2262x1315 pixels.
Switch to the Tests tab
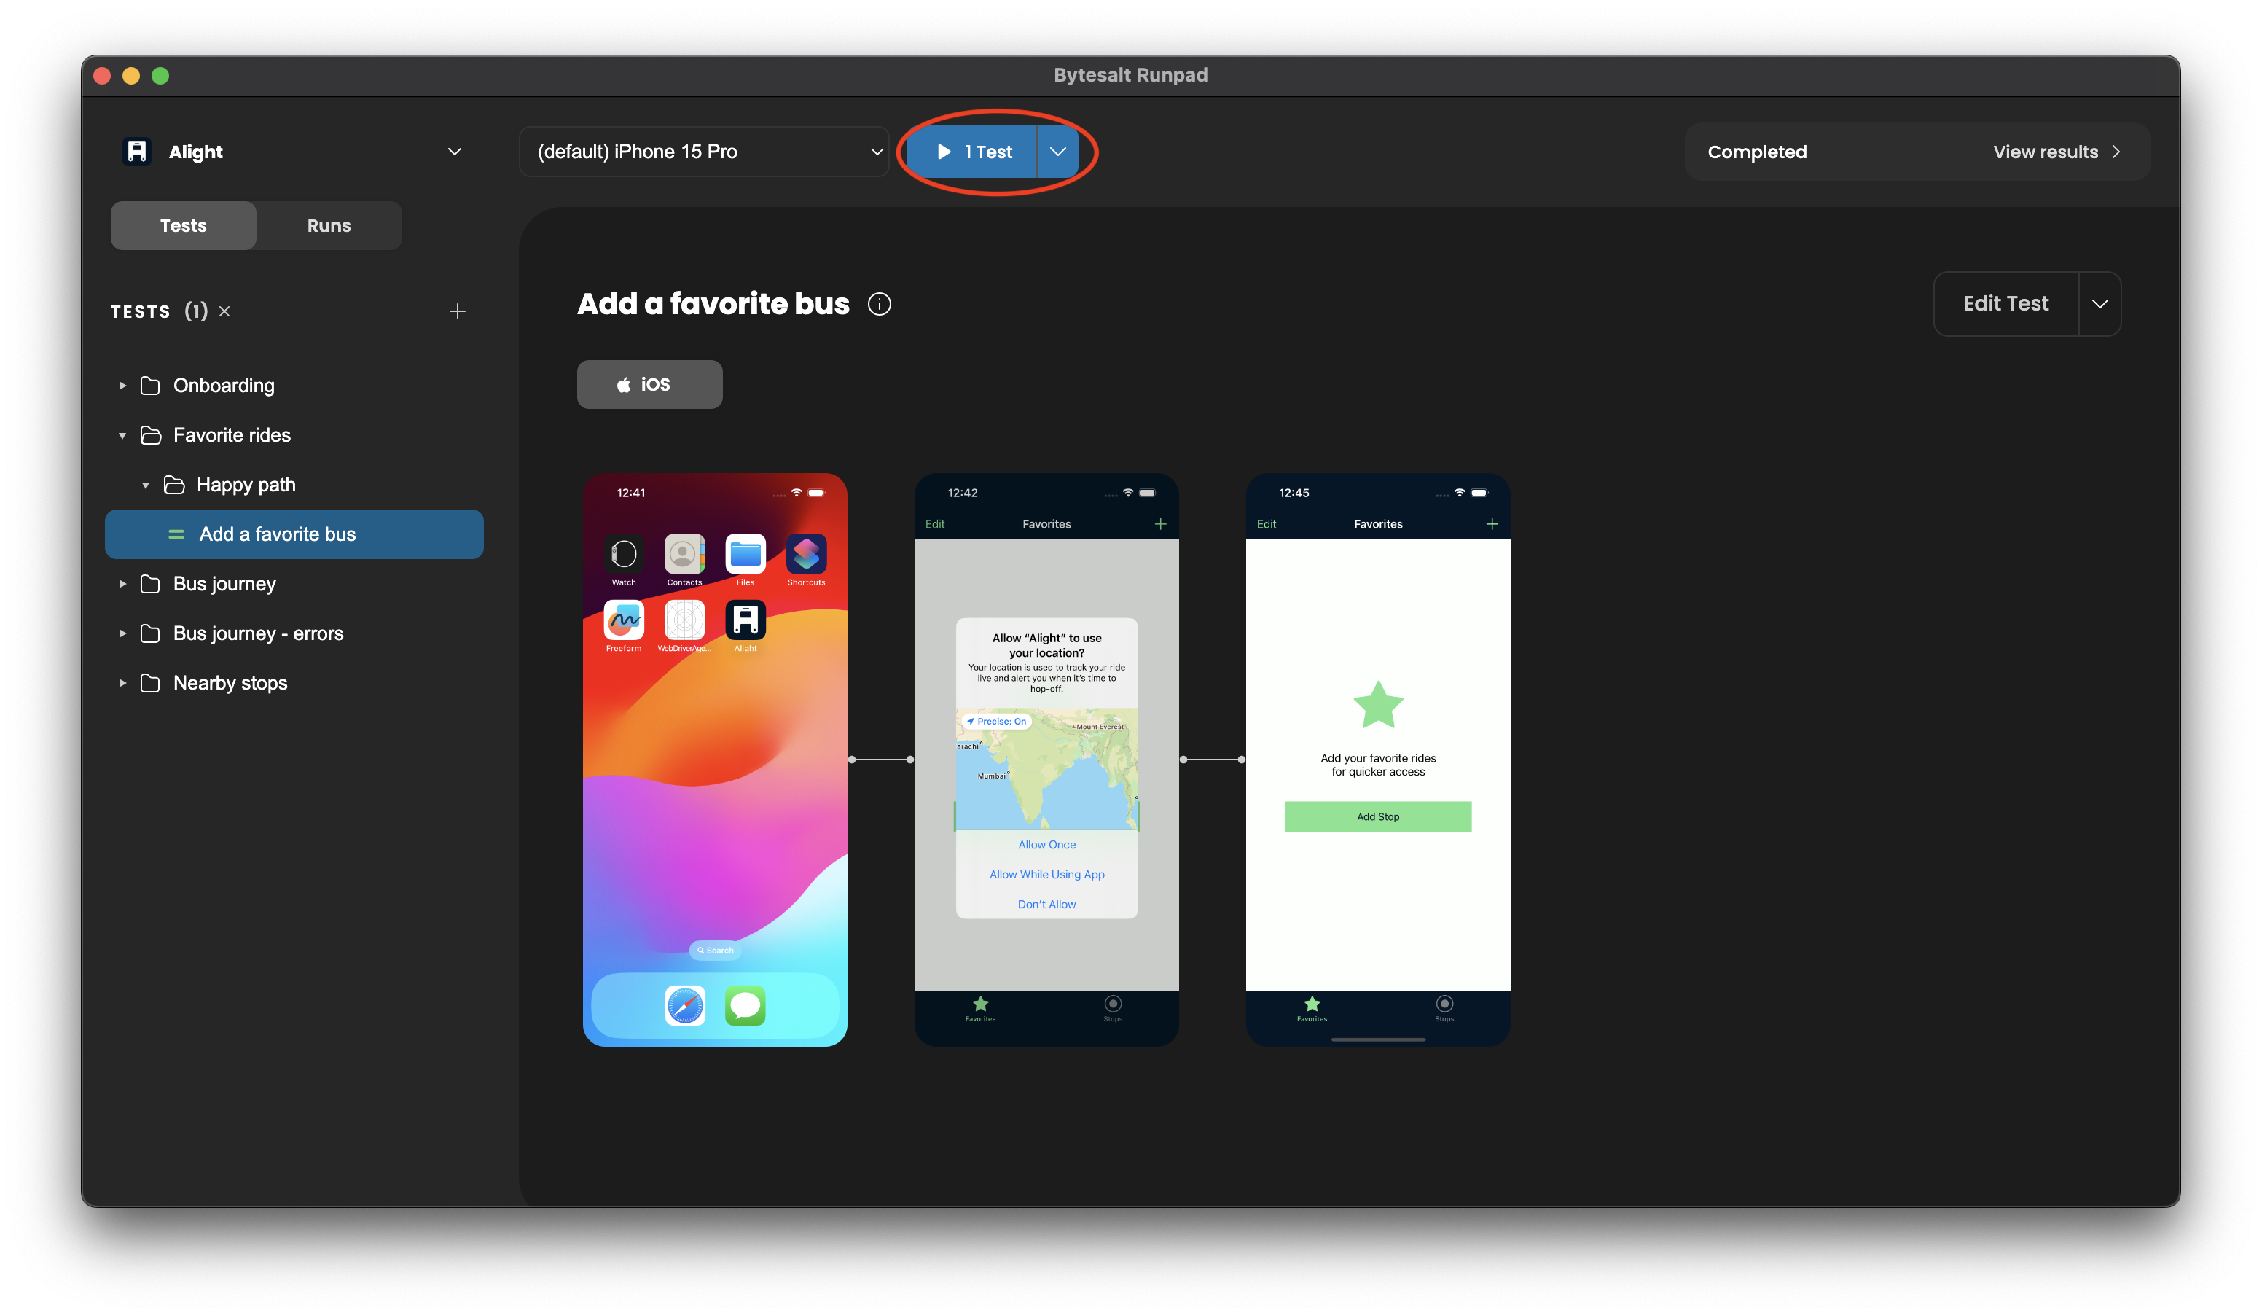pyautogui.click(x=181, y=224)
